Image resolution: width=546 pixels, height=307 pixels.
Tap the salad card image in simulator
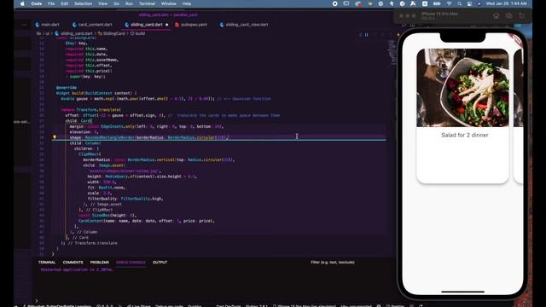tap(462, 88)
